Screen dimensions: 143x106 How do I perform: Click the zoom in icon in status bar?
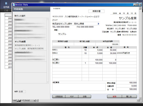click(x=20, y=101)
